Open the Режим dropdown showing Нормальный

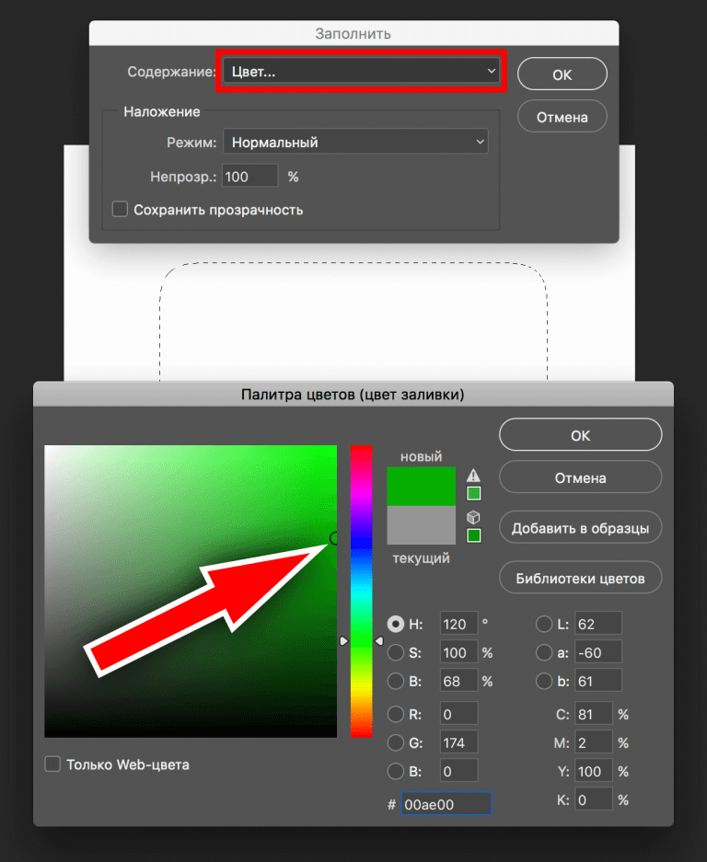coord(355,142)
